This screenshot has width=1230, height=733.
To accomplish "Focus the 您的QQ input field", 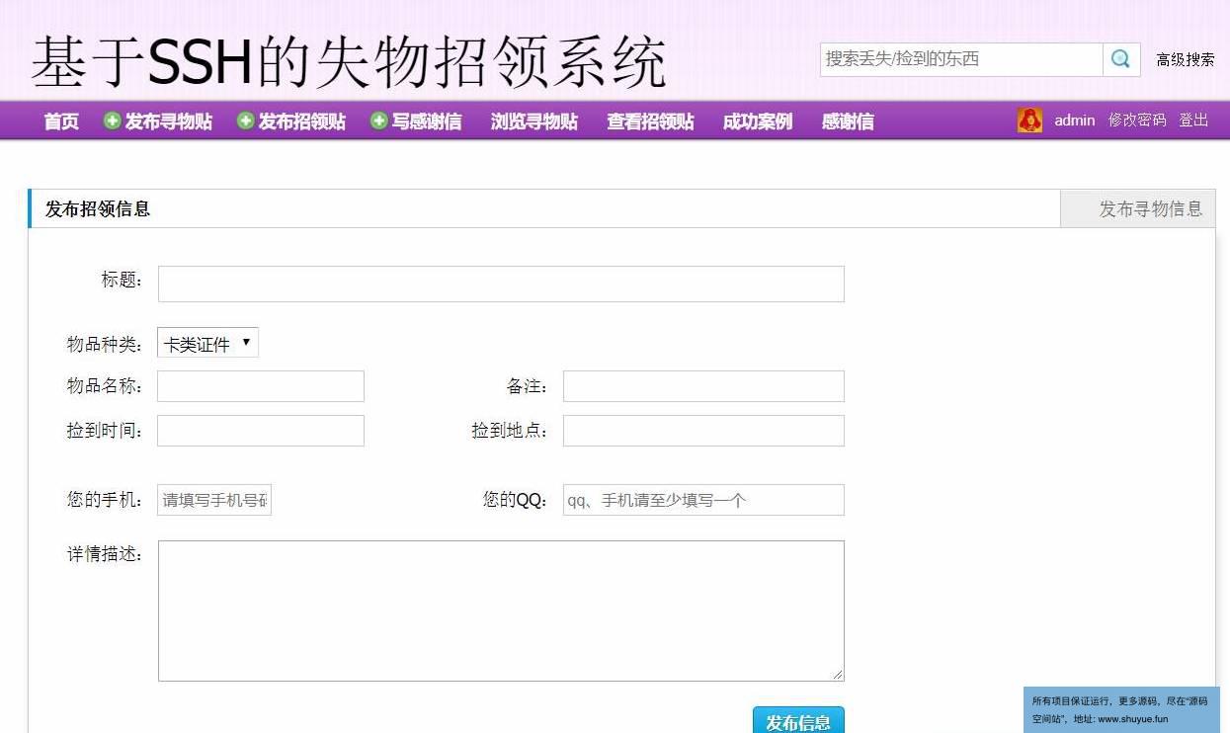I will pyautogui.click(x=703, y=500).
